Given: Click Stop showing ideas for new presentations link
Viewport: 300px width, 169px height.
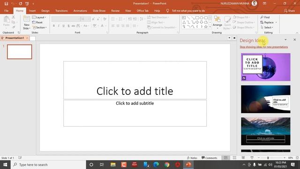Looking at the screenshot, I should point(263,47).
